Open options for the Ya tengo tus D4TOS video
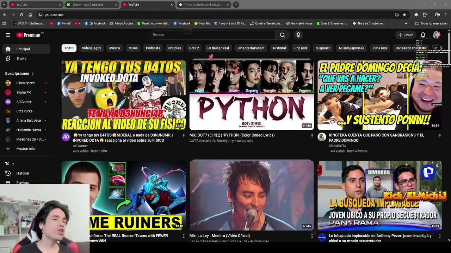This screenshot has width=451, height=253. (x=184, y=135)
